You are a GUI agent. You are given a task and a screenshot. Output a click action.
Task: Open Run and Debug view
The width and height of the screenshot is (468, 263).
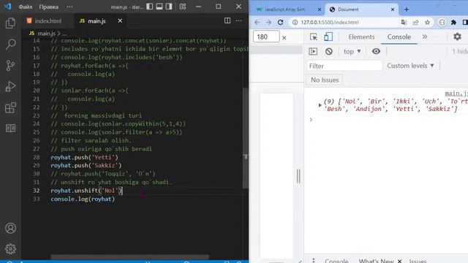click(x=10, y=86)
